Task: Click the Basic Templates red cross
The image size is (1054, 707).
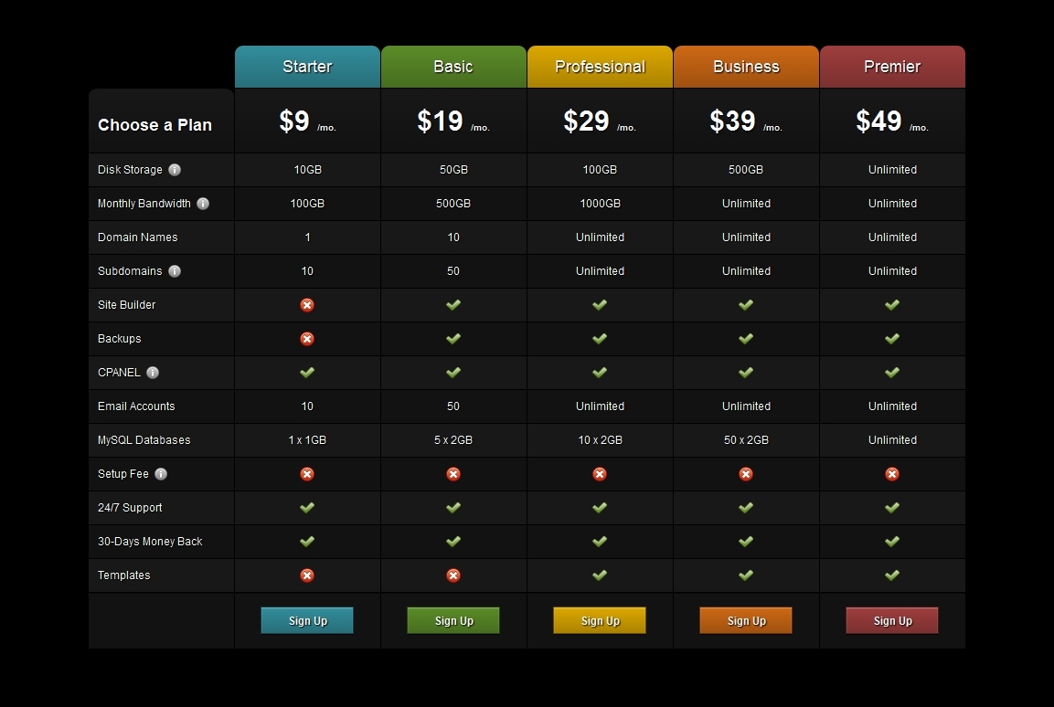Action: coord(453,575)
